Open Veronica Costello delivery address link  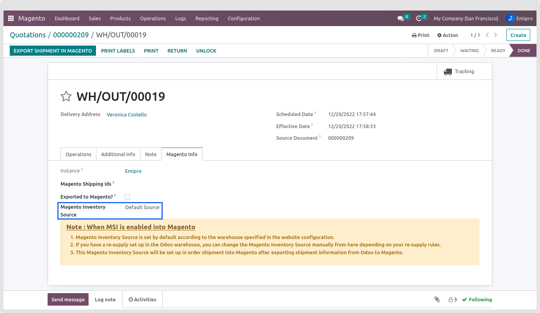pyautogui.click(x=127, y=114)
